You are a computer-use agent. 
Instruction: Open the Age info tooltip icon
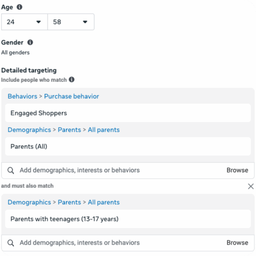point(19,7)
